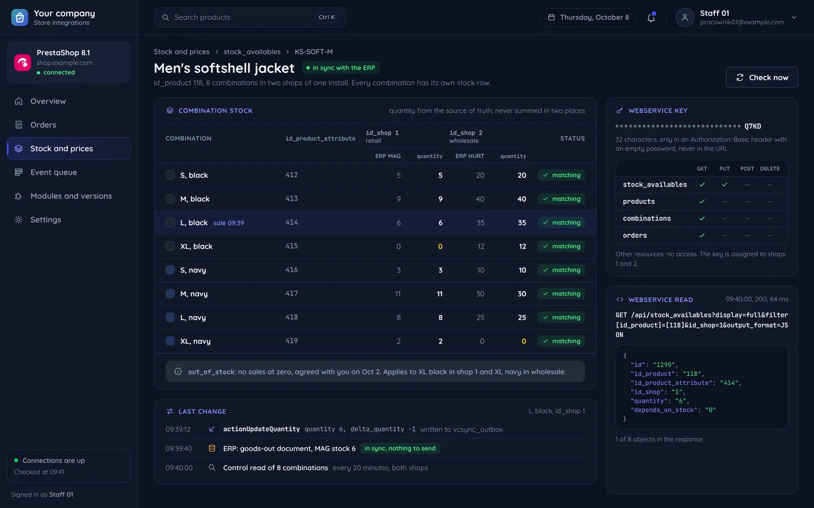Open the Orders section in the sidebar

[69, 125]
